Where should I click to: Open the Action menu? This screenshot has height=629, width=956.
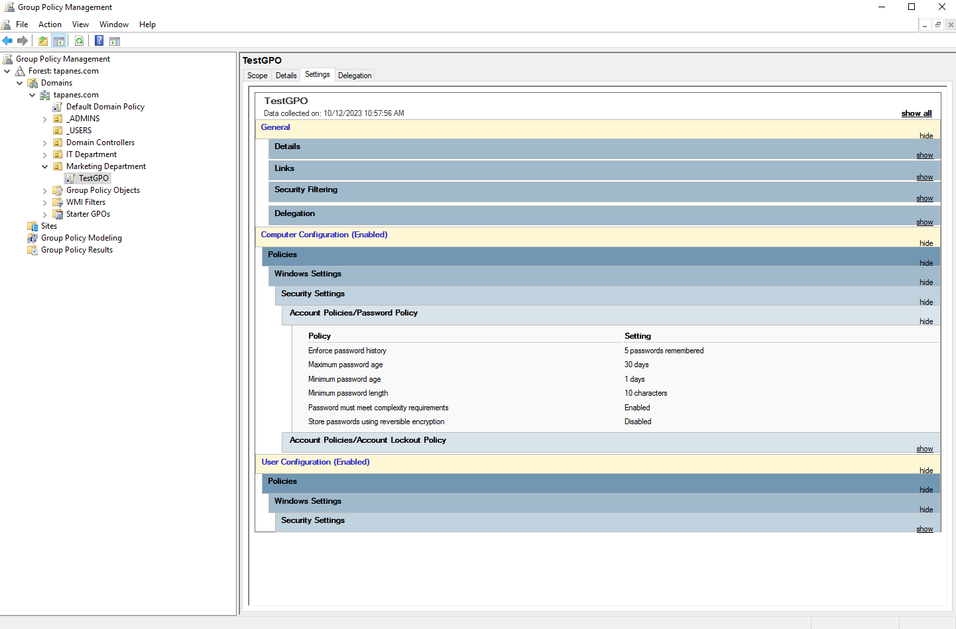(50, 25)
